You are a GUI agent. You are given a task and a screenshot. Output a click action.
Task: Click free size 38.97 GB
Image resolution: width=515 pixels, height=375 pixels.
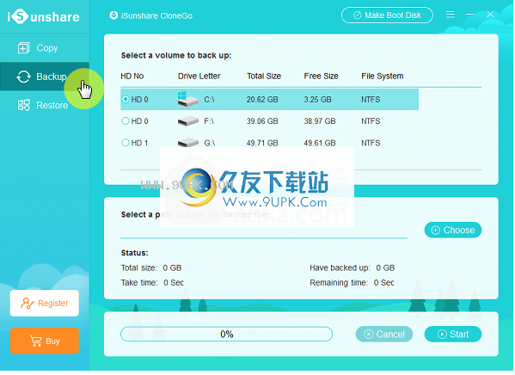[x=320, y=121]
